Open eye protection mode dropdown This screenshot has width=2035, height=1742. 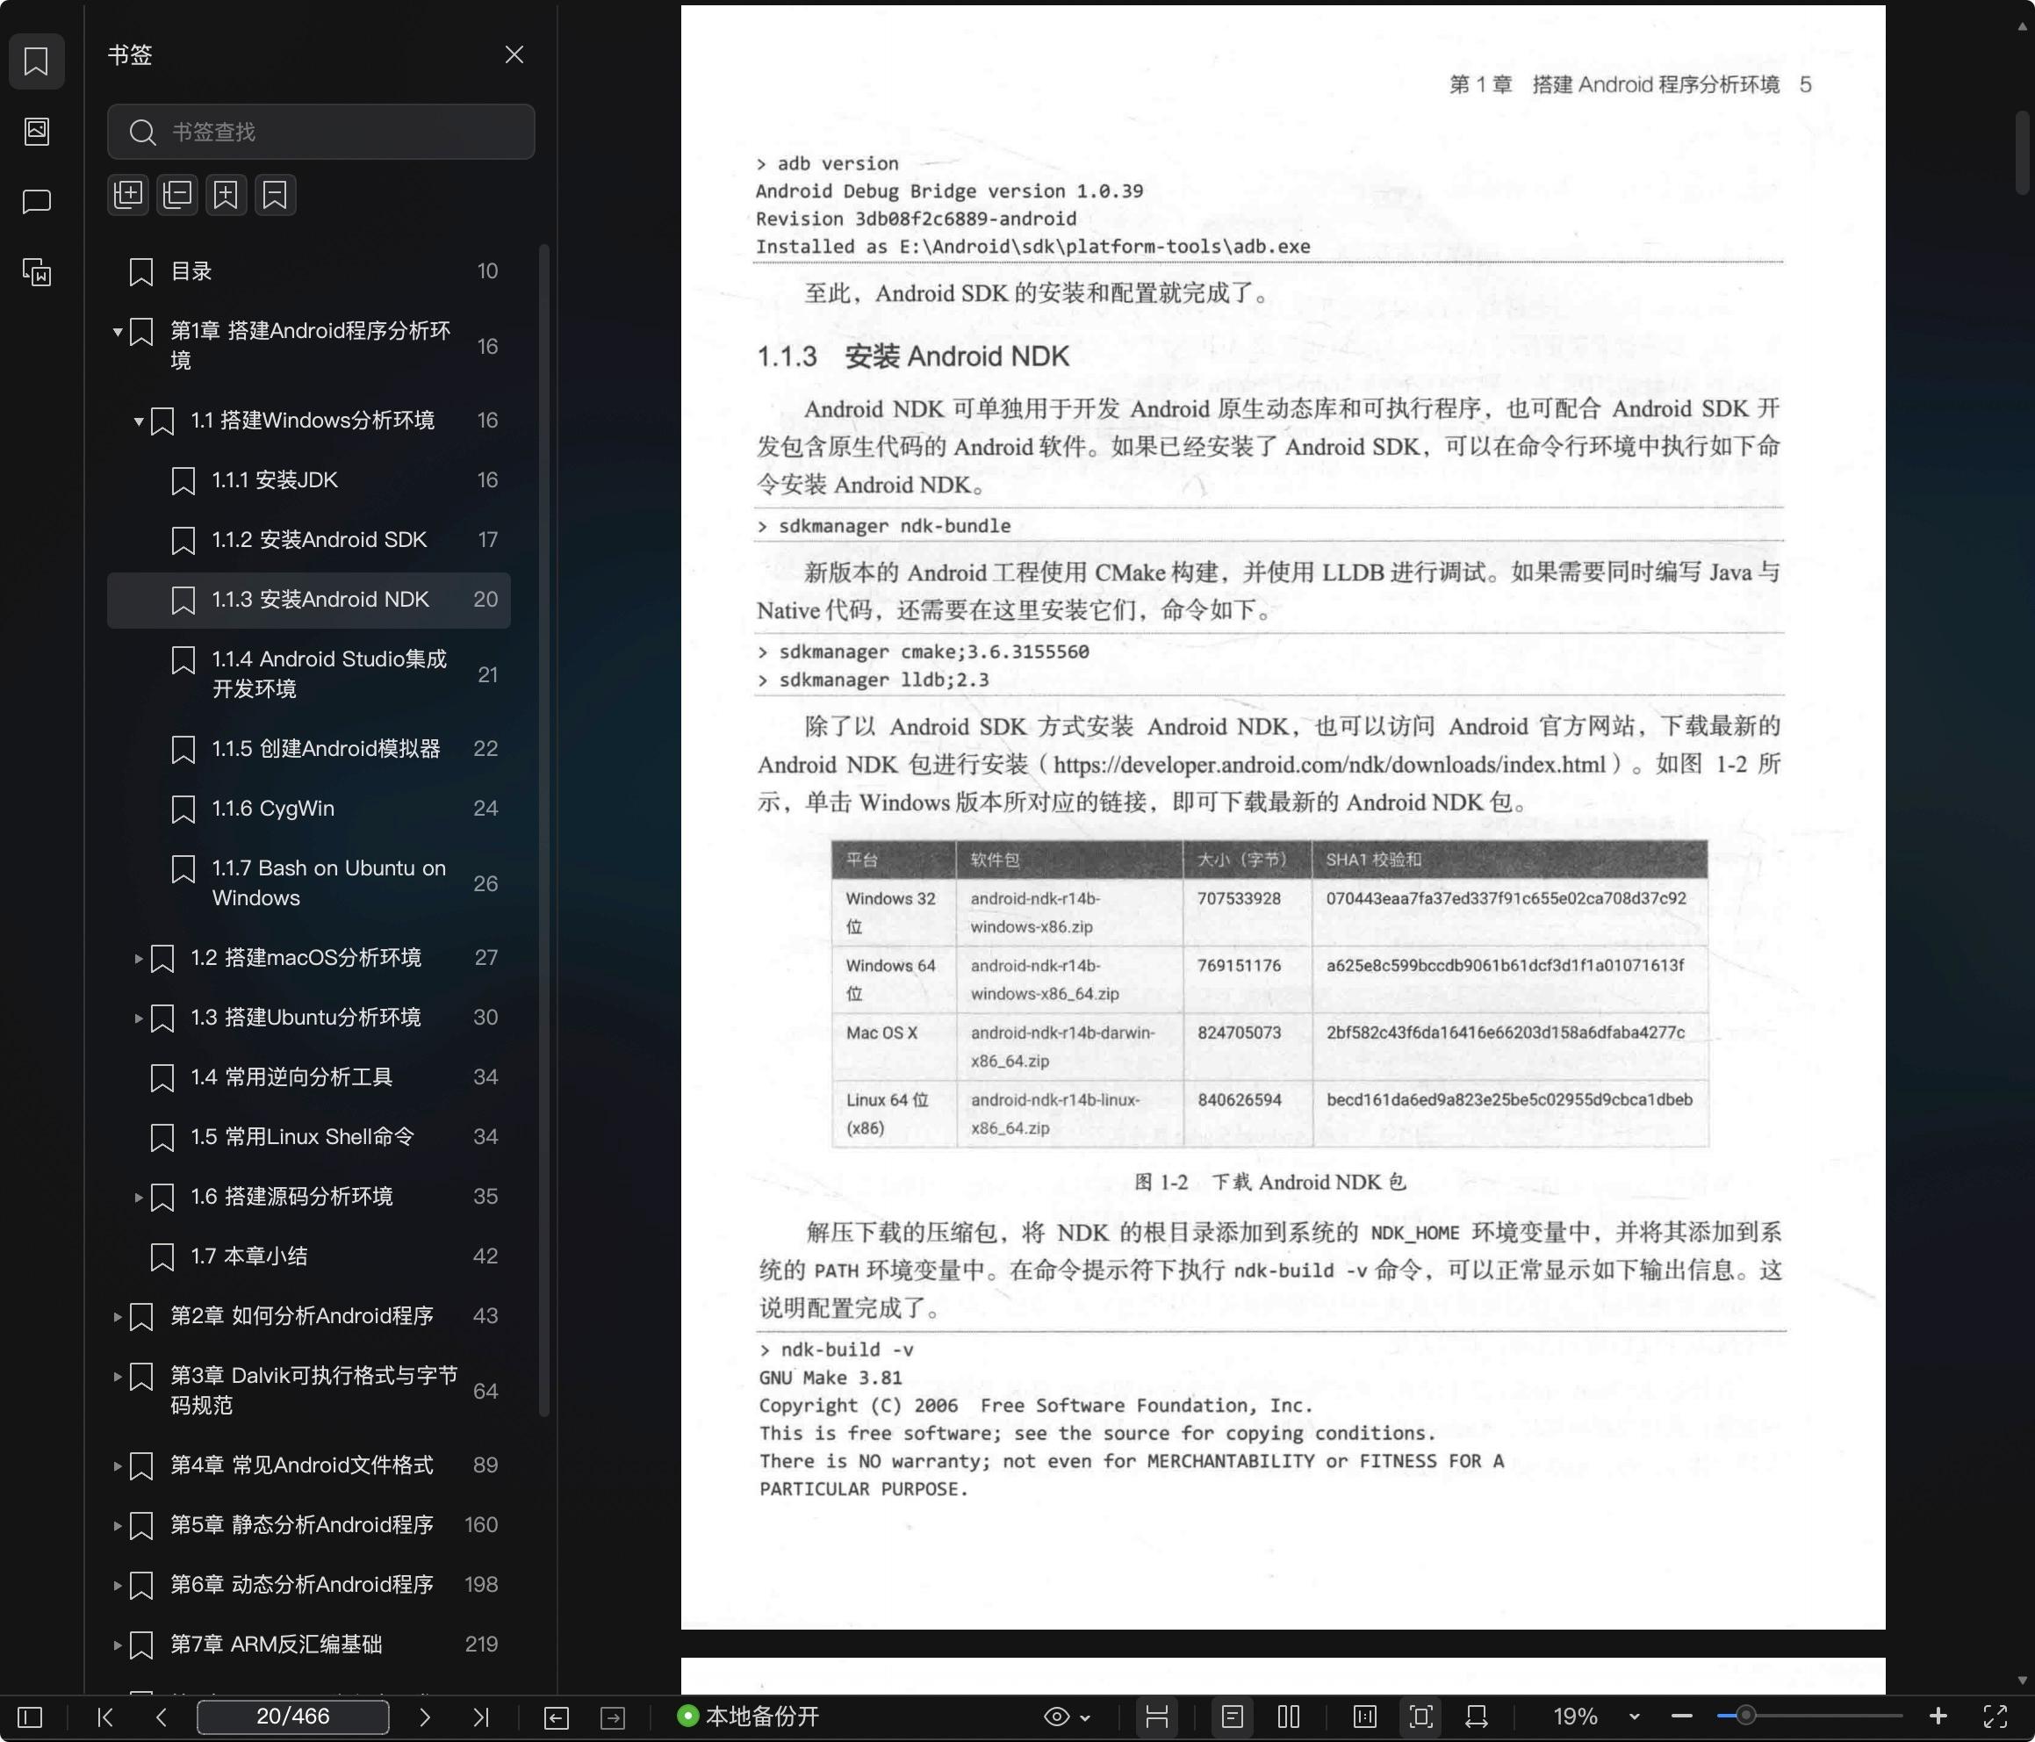coord(1067,1717)
